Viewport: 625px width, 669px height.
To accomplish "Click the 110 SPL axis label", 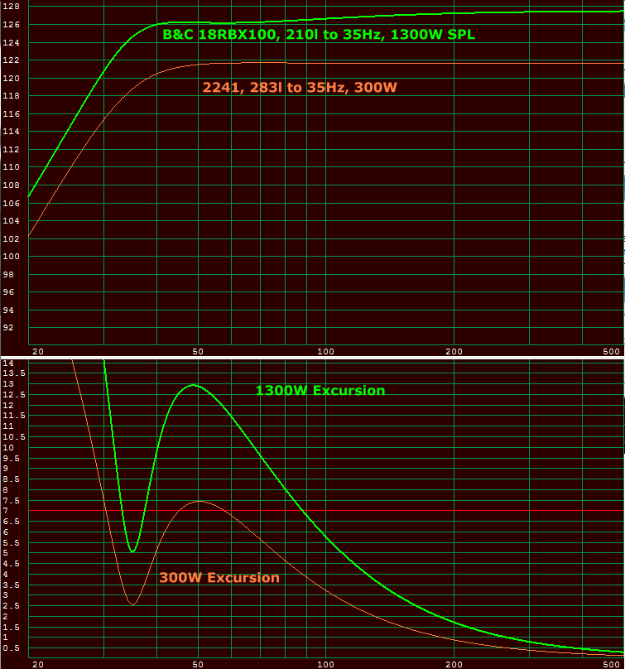I will coord(11,166).
